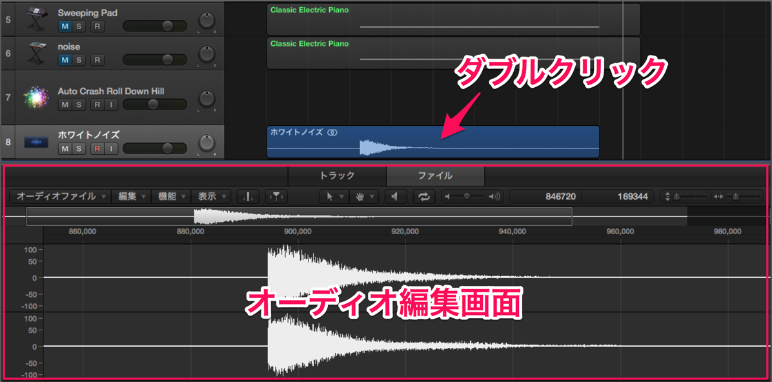Viewport: 772px width, 382px height.
Task: Click the Auto Crash Roll Down Hill track name
Action: click(111, 91)
